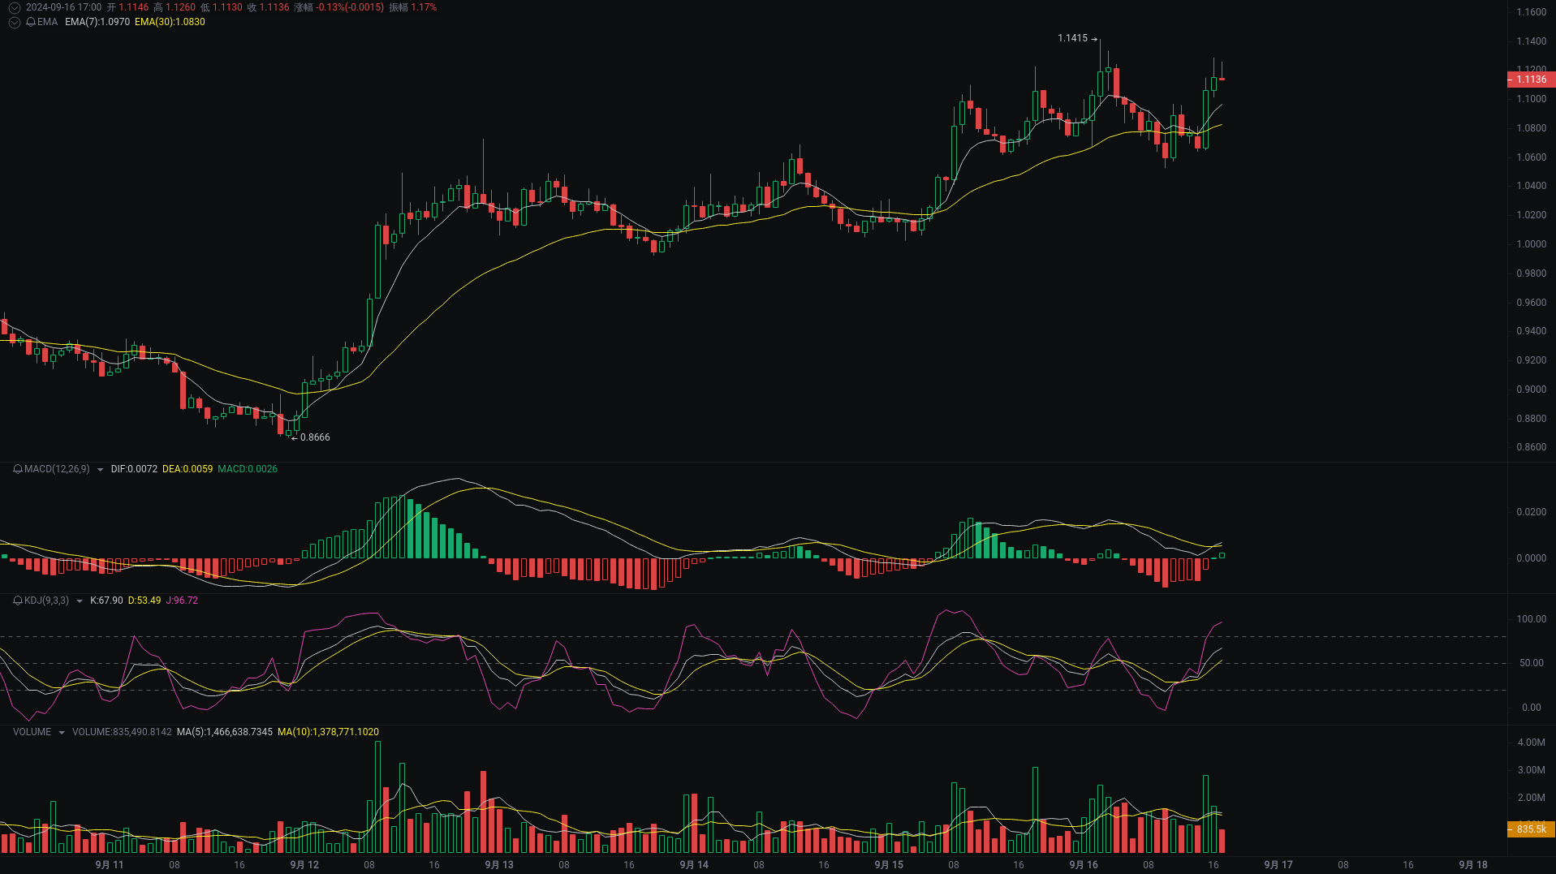
Task: Select the MACD(12,26,9) indicator title
Action: (x=55, y=469)
